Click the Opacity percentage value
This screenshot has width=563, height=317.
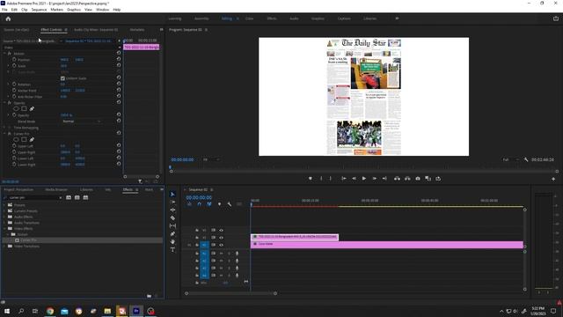coord(67,115)
